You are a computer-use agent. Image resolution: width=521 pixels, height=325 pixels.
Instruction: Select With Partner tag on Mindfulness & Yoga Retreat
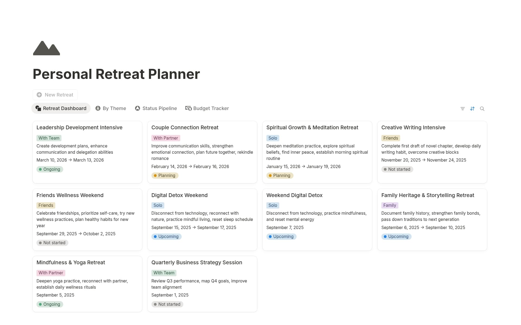pos(51,273)
